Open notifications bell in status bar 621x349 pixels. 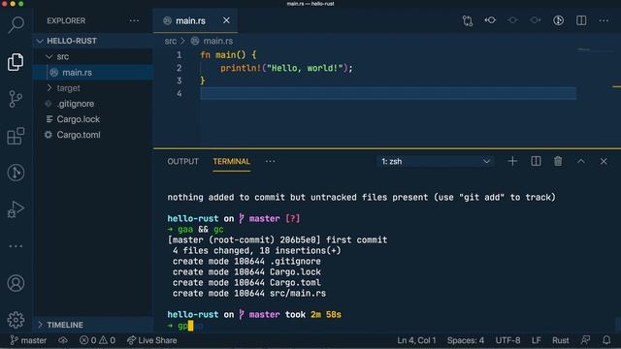(x=606, y=340)
